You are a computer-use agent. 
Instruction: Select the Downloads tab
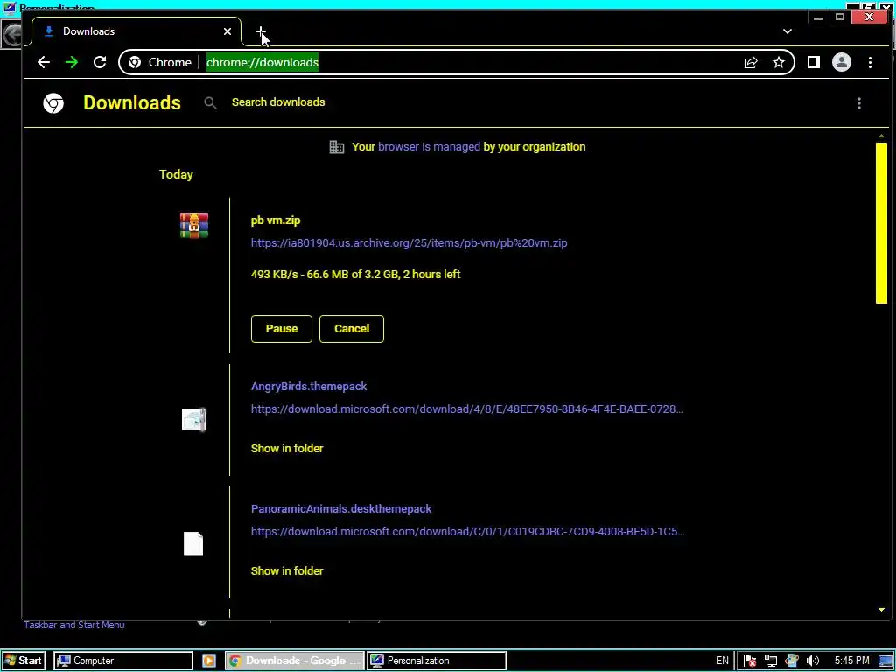coord(136,31)
